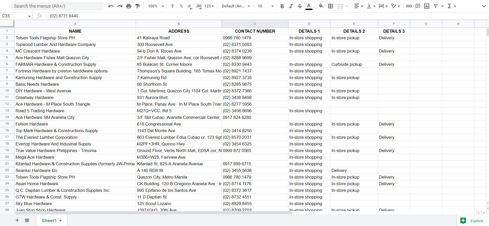
Task: Select column C header
Action: pyautogui.click(x=255, y=24)
